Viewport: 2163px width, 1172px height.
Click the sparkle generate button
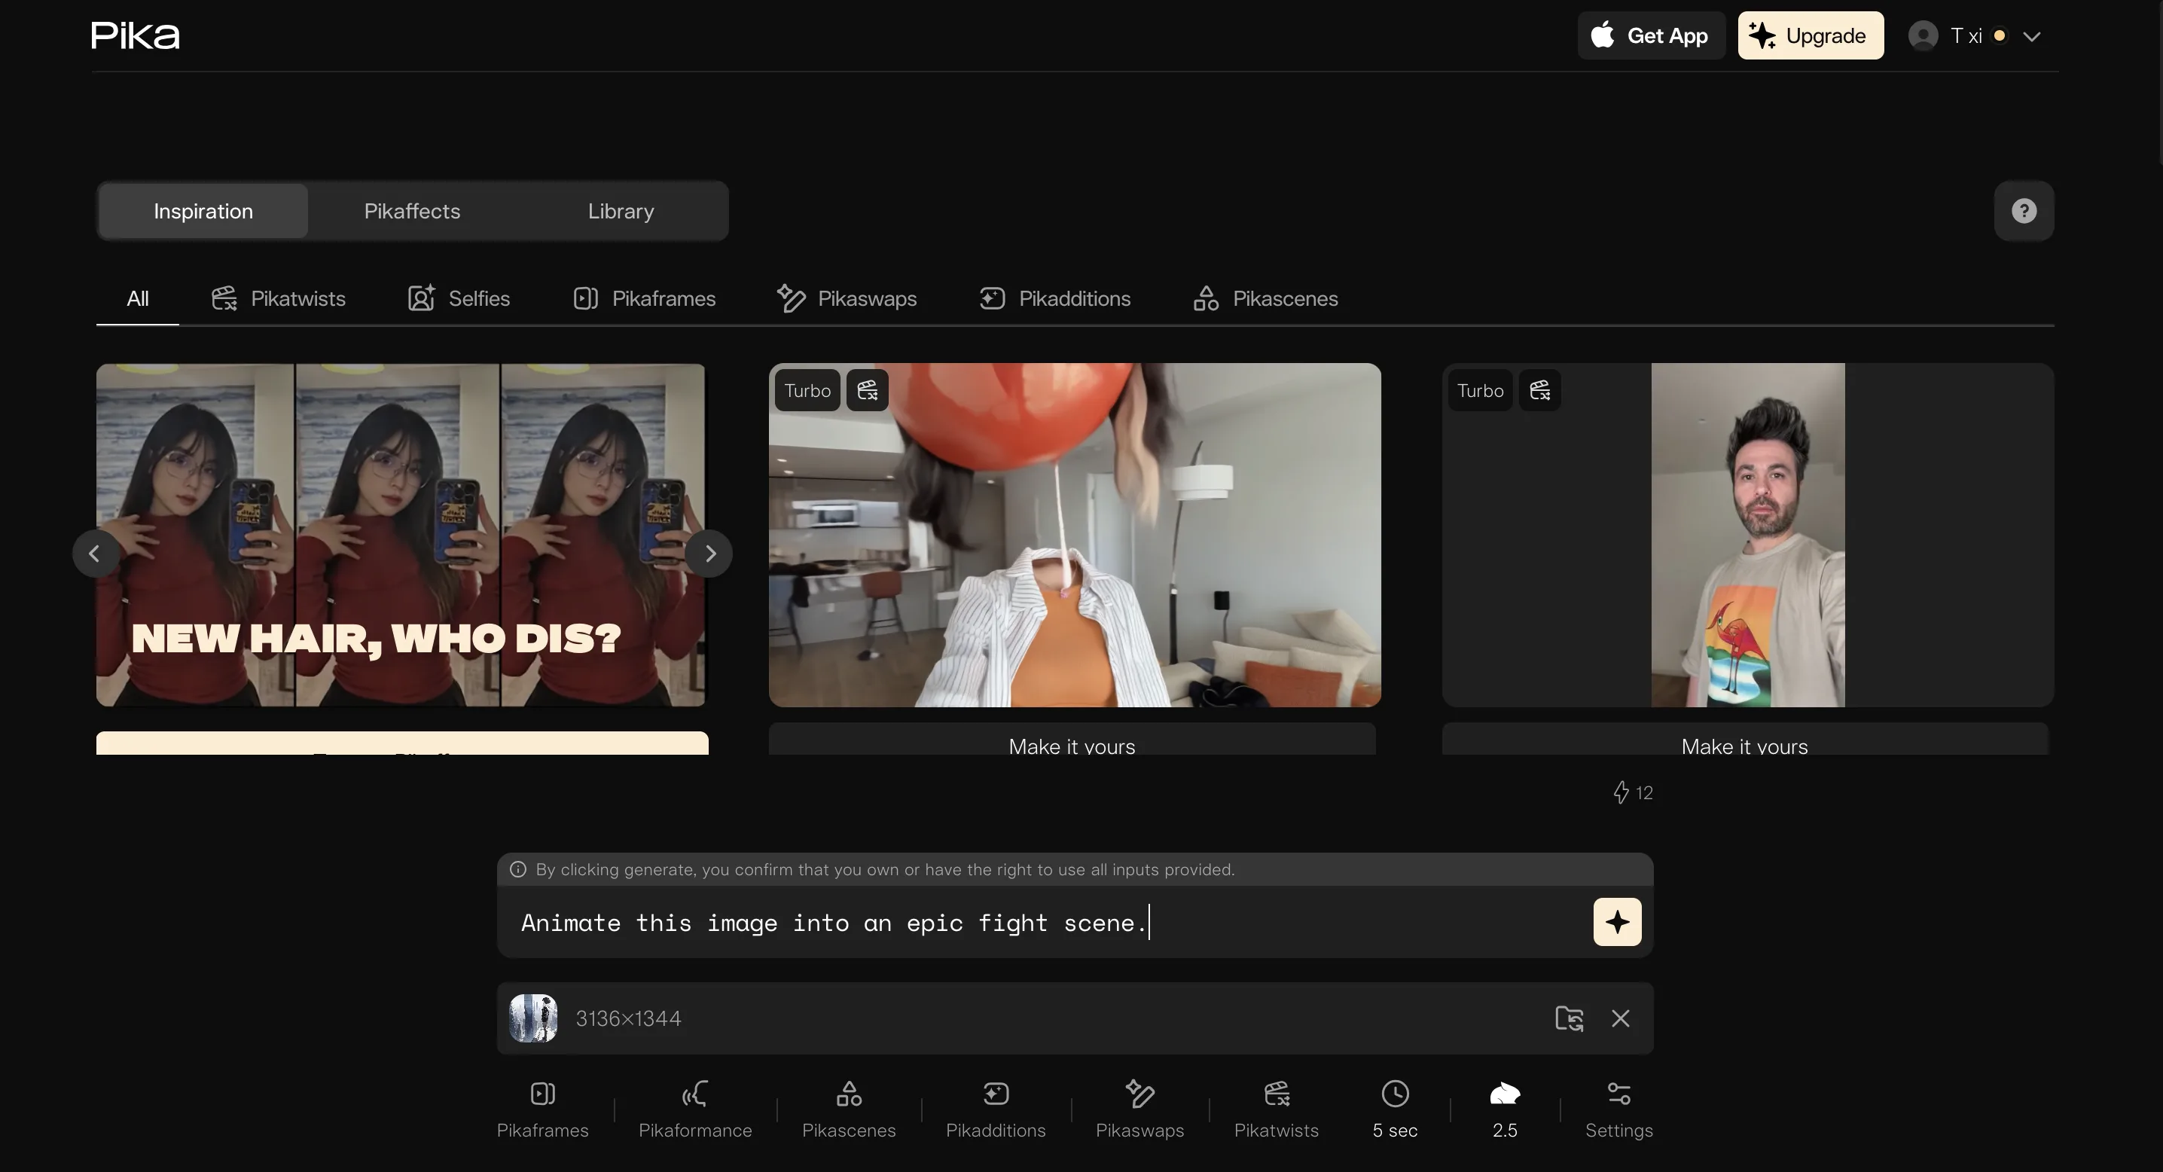(x=1616, y=922)
